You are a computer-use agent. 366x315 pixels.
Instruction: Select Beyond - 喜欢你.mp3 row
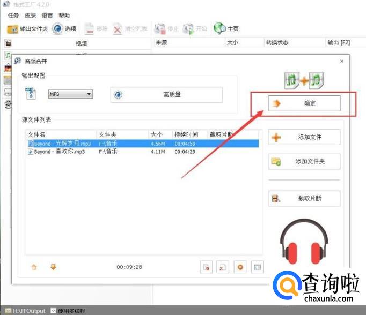click(143, 152)
